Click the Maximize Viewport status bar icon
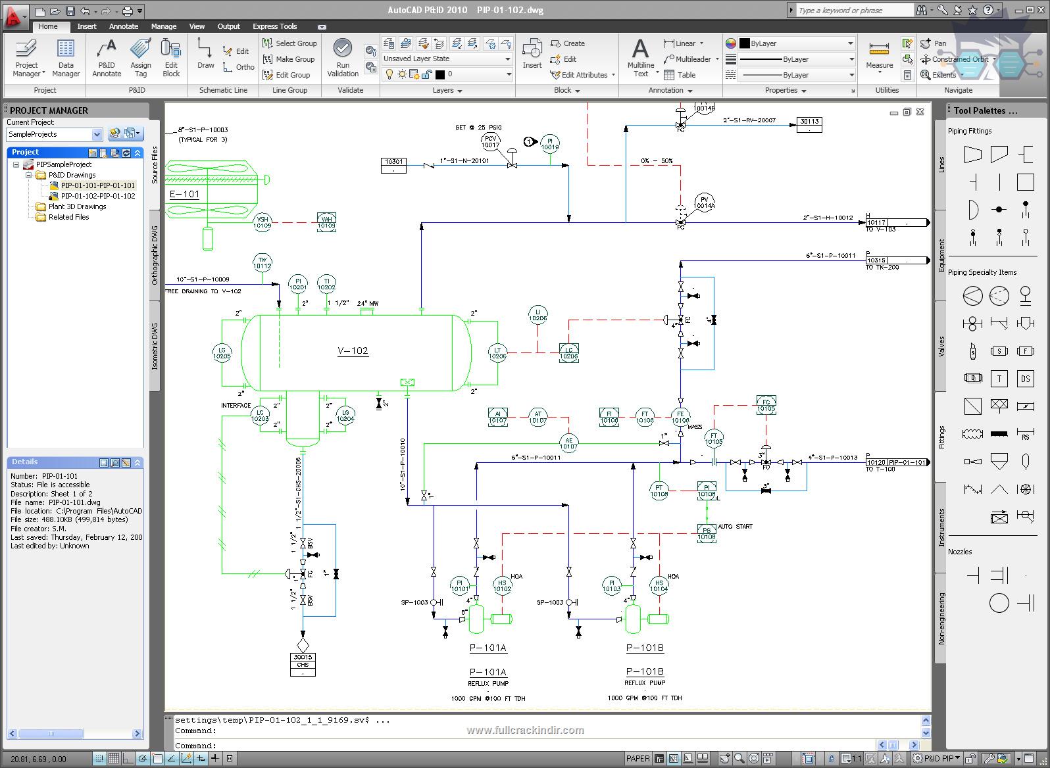 [x=809, y=759]
